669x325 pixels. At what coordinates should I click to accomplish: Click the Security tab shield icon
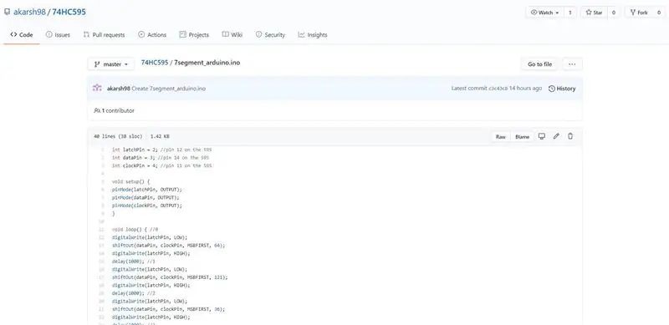[258, 34]
